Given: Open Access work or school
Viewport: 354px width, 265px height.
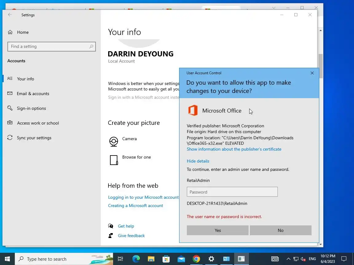Looking at the screenshot, I should [x=33, y=123].
